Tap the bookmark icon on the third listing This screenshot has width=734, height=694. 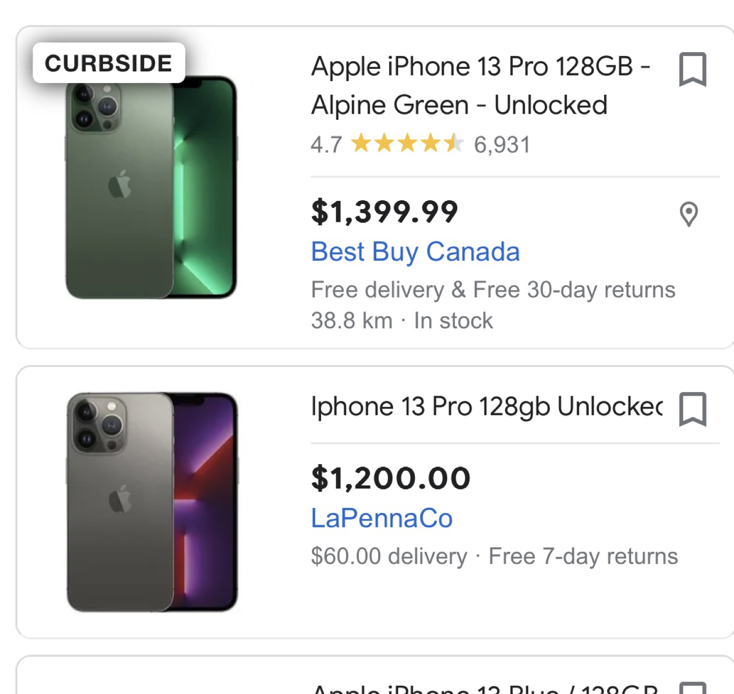point(693,687)
